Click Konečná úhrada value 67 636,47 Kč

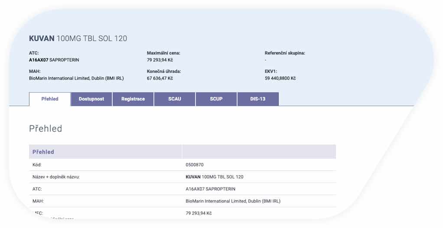(160, 78)
